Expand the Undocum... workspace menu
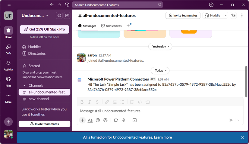The width and height of the screenshot is (249, 144). tap(35, 15)
